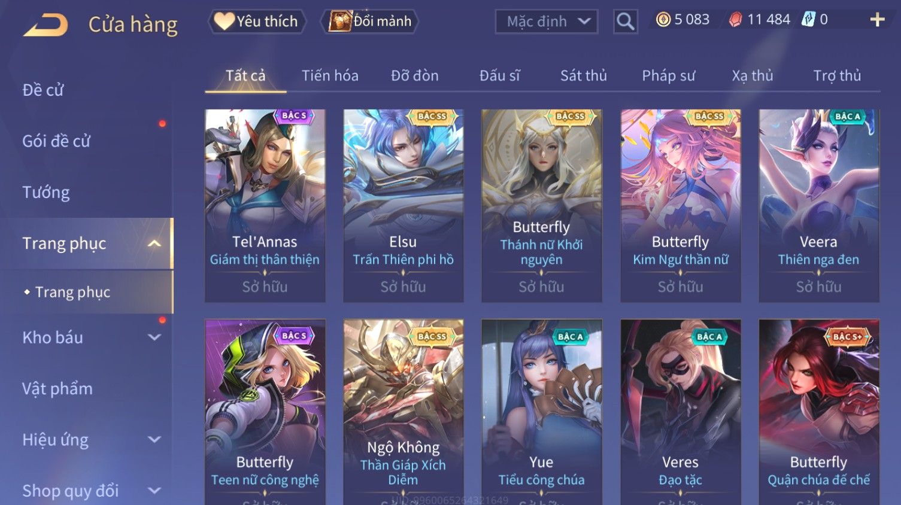Tap the gold coin balance icon

tap(663, 20)
